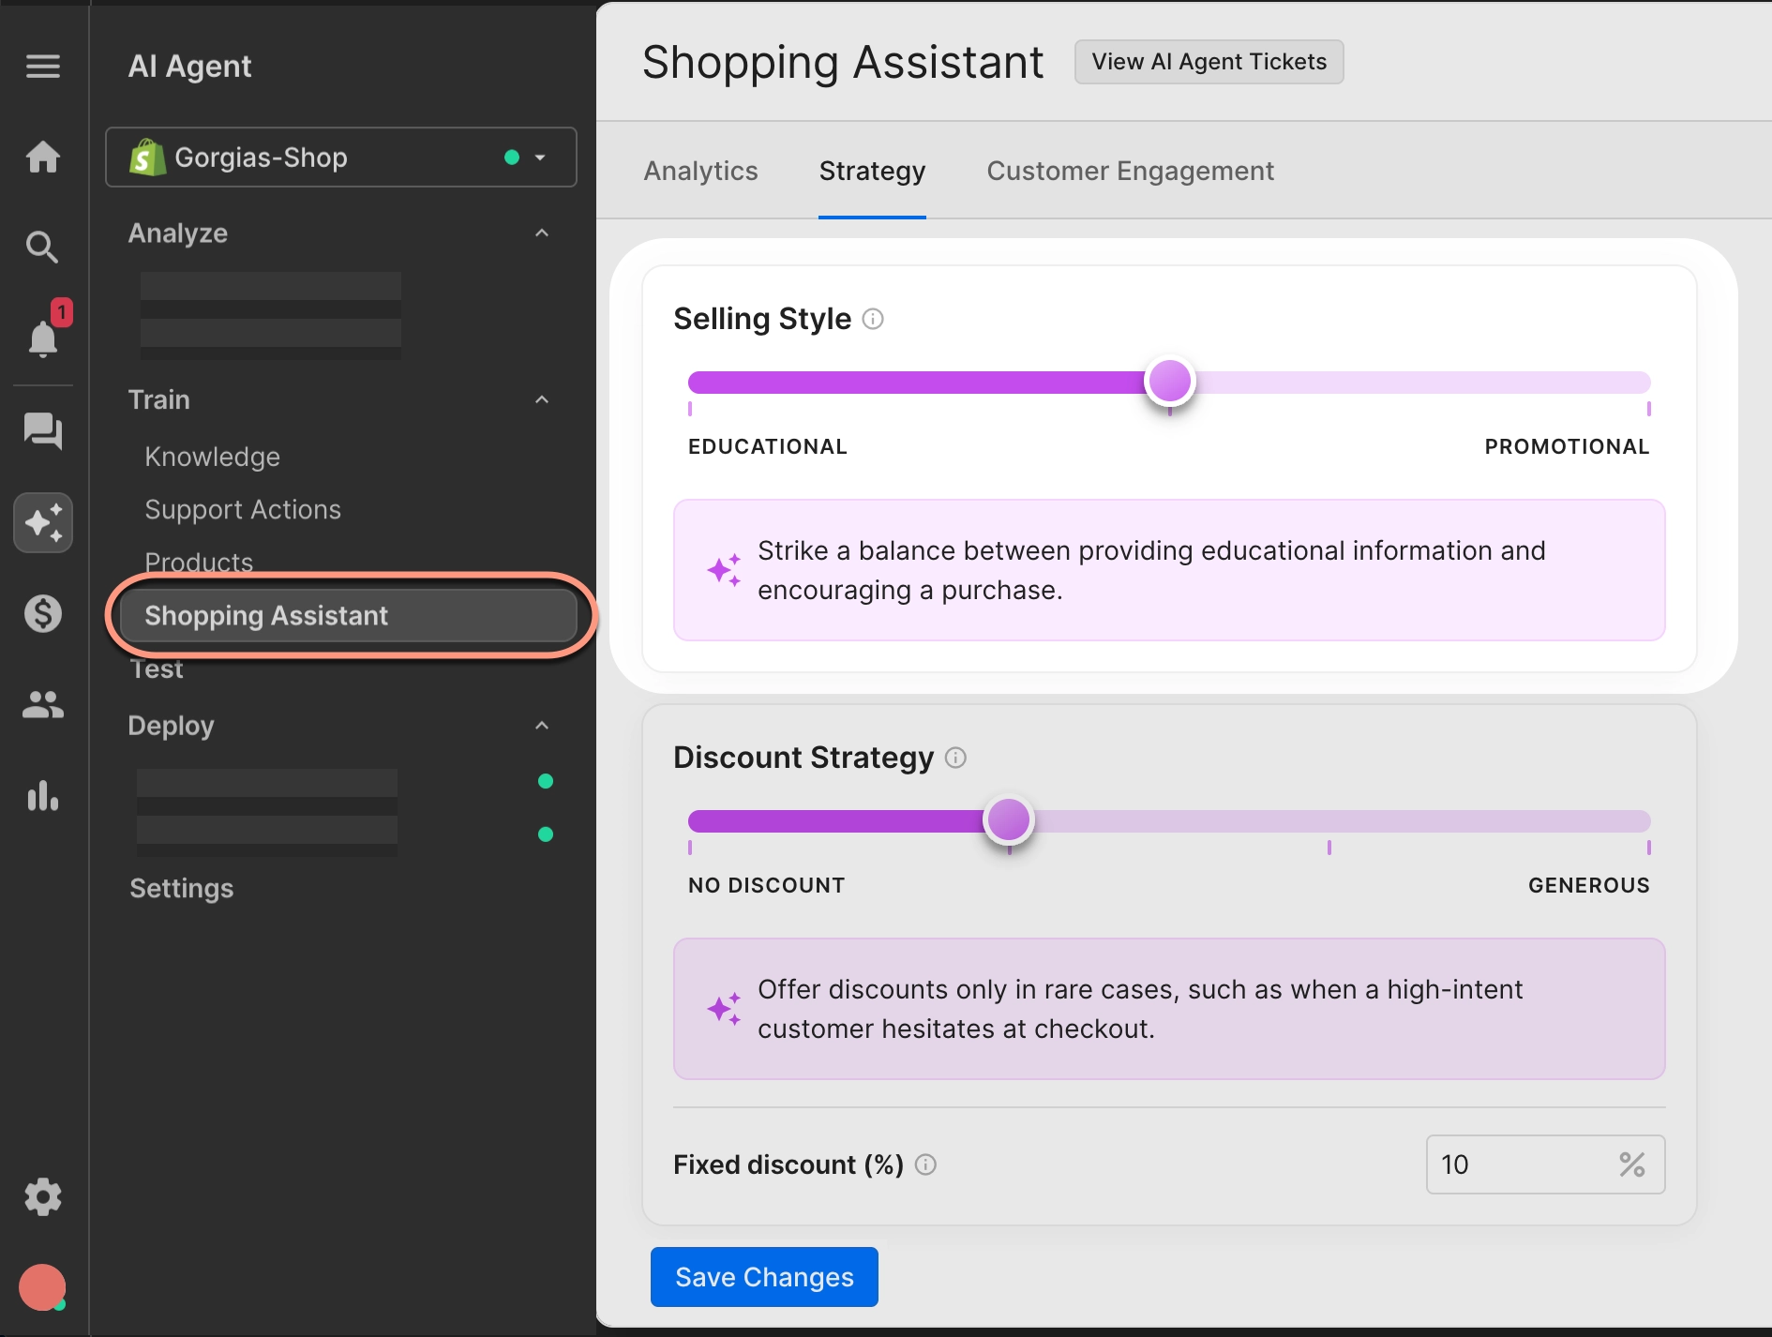Open the customers people icon
1772x1337 pixels.
(x=43, y=704)
